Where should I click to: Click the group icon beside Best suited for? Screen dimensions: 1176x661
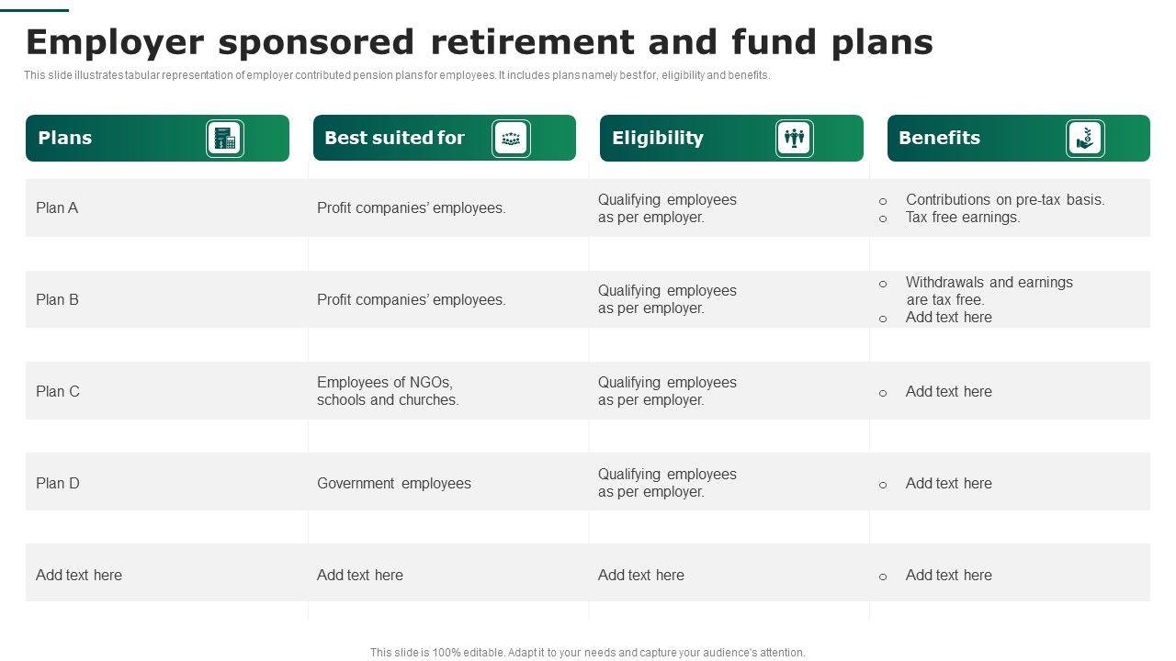511,139
